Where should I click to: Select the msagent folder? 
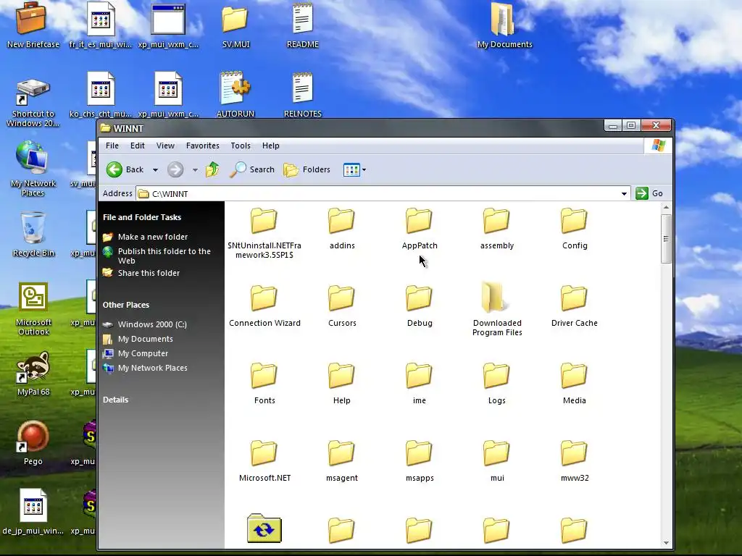click(x=342, y=461)
